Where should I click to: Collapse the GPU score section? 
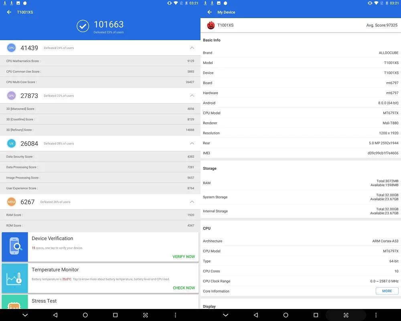192,96
